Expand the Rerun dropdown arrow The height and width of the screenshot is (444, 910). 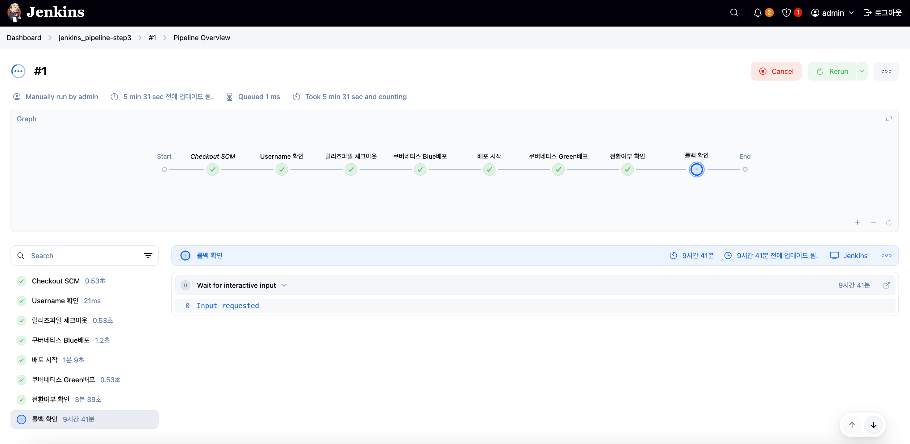coord(862,71)
